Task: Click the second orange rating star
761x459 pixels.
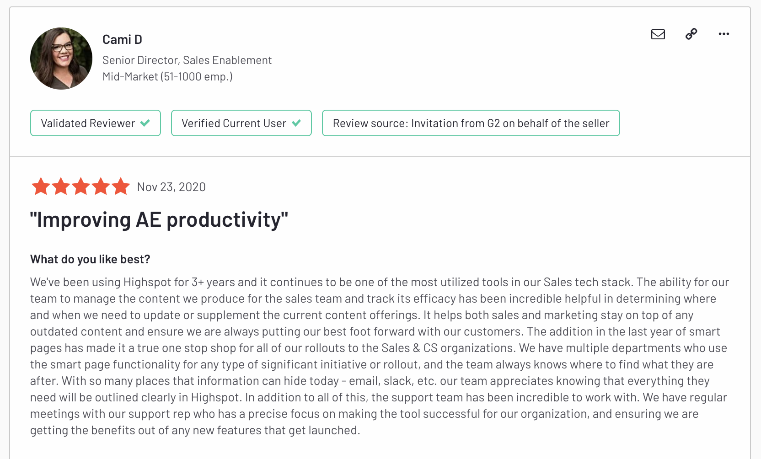Action: click(61, 187)
